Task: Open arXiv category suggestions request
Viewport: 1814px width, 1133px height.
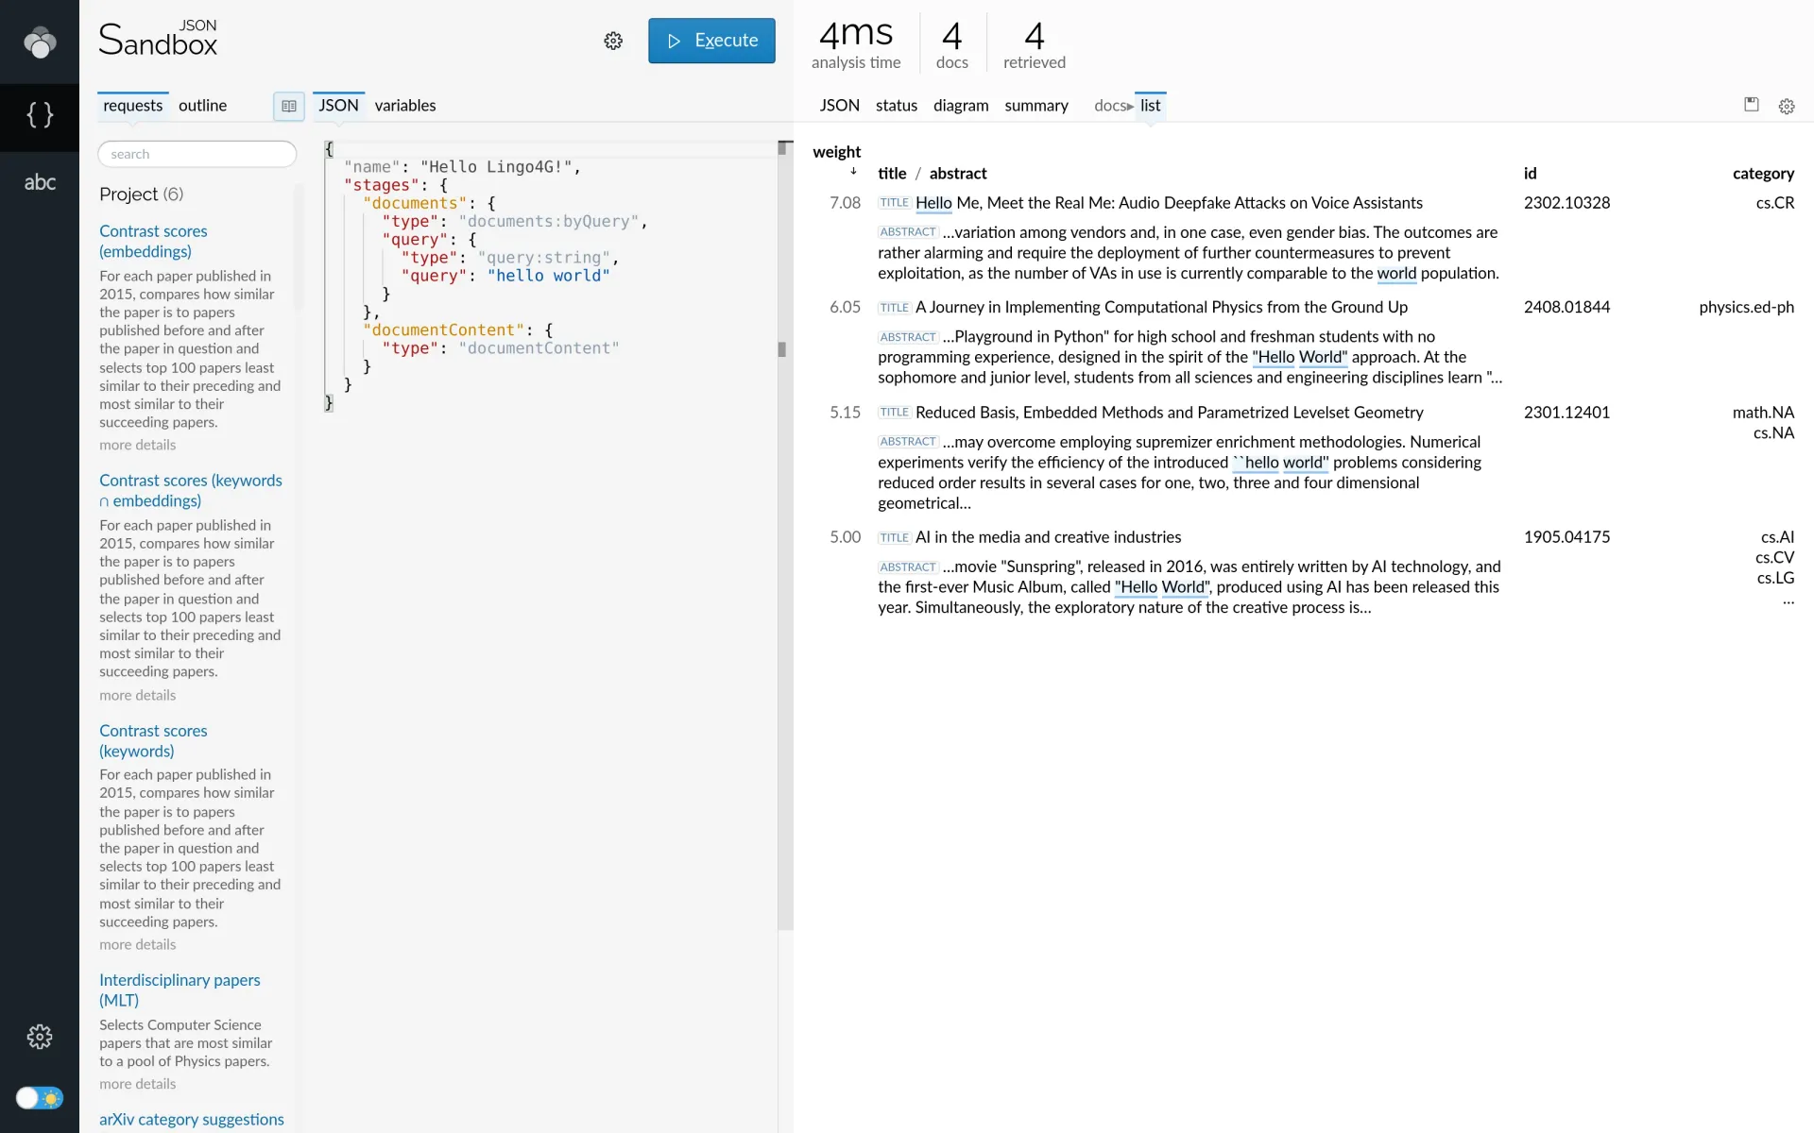Action: (x=192, y=1120)
